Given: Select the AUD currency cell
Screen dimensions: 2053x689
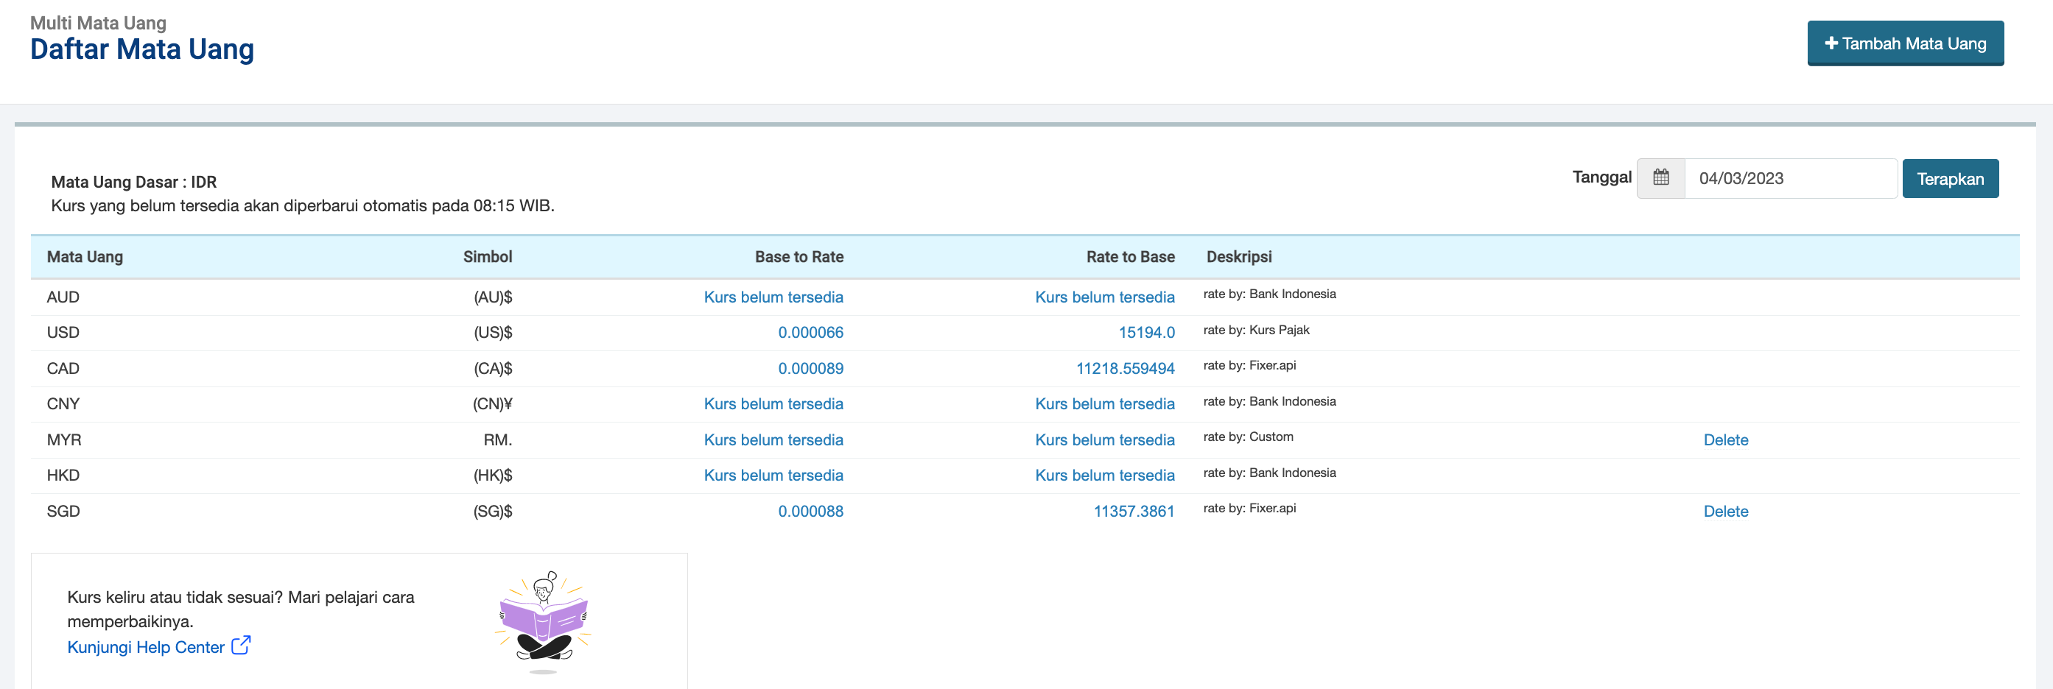Looking at the screenshot, I should [63, 297].
